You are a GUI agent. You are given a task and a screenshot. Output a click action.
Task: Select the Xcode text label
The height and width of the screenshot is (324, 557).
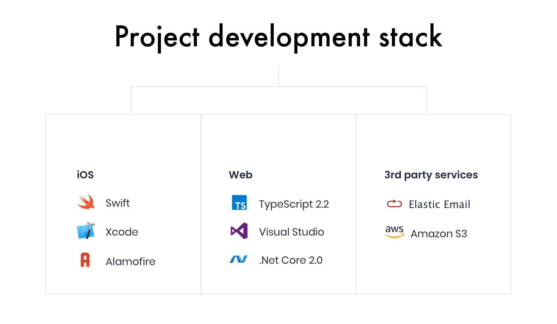122,232
